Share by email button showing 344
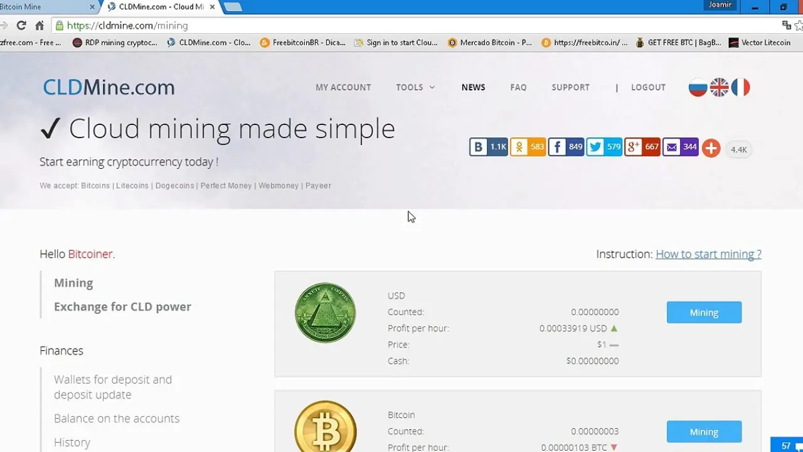The height and width of the screenshot is (452, 803). coord(681,147)
